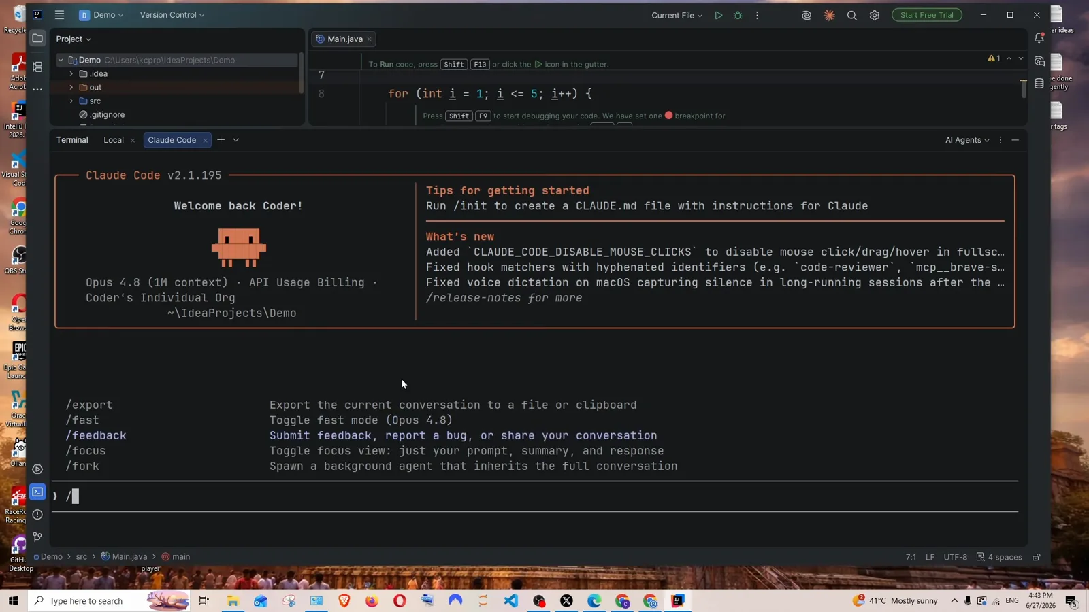Expand the src folder
1089x612 pixels.
tap(71, 101)
